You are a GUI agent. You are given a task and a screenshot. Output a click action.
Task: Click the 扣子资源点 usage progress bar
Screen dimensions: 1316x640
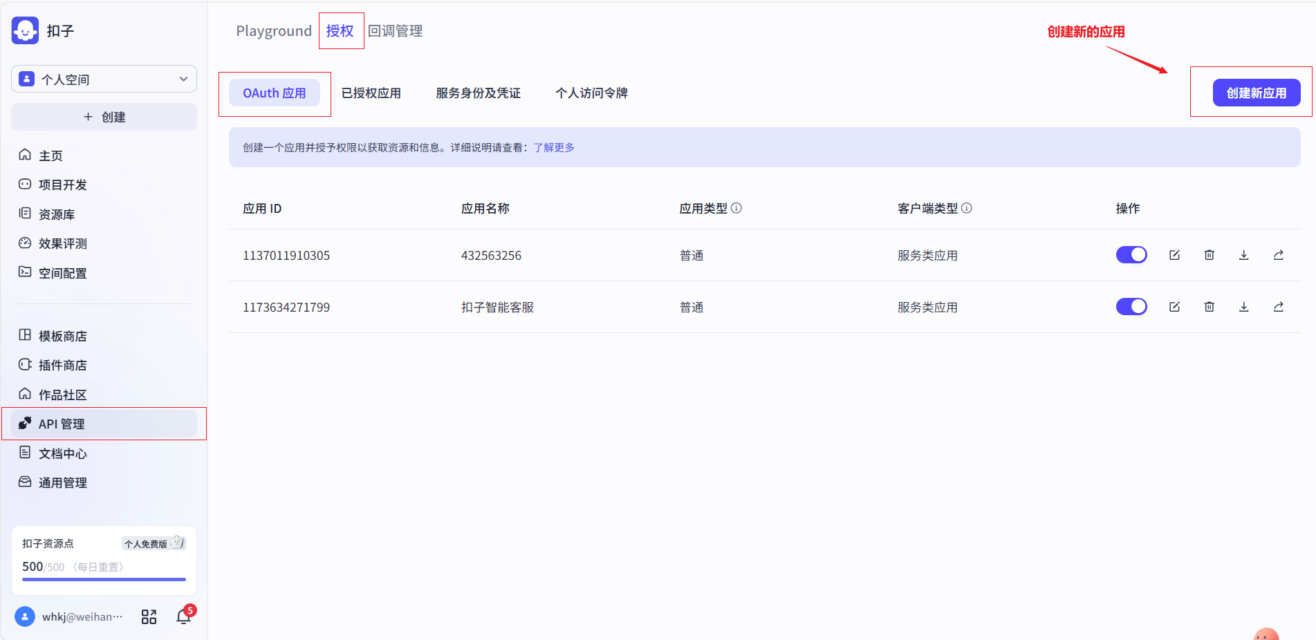(x=104, y=579)
